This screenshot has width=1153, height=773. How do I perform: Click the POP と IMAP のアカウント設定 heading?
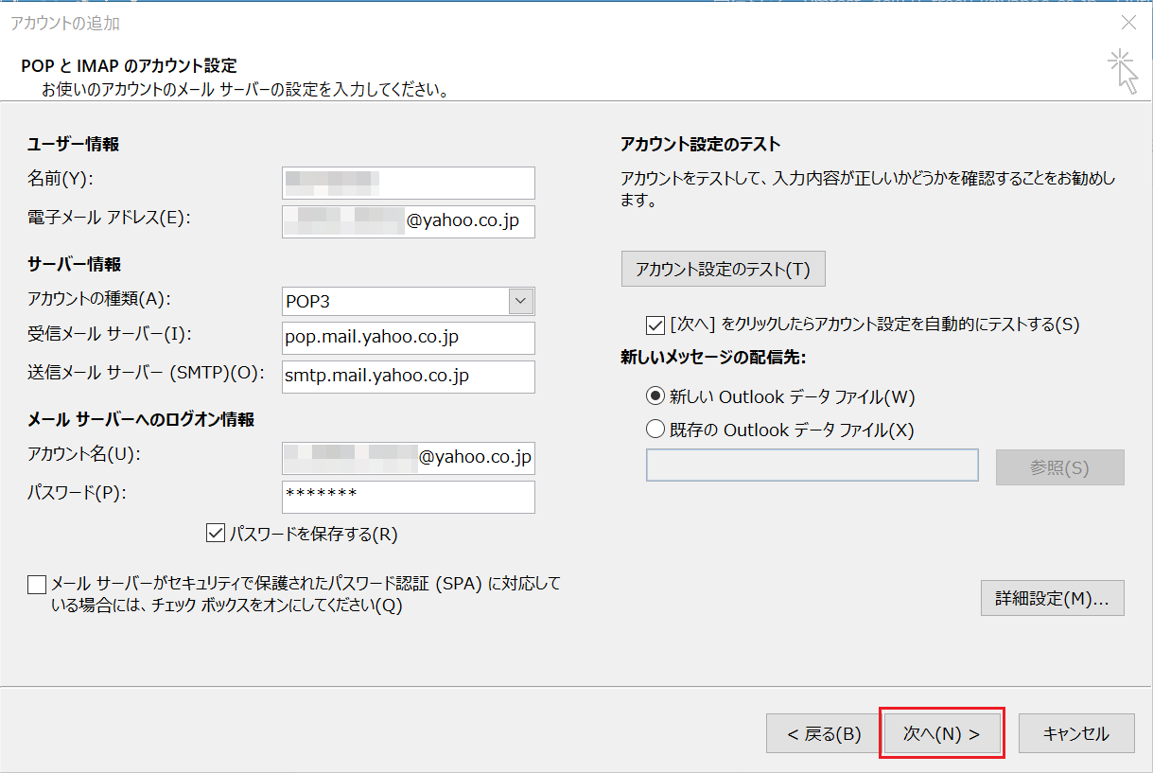[x=129, y=66]
